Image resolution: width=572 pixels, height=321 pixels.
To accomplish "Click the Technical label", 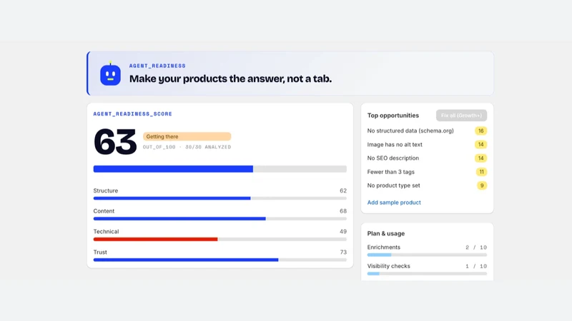I will point(106,231).
